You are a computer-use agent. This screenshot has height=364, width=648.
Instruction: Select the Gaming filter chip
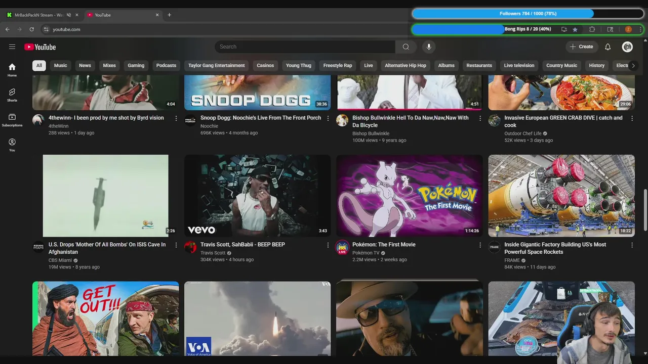136,65
